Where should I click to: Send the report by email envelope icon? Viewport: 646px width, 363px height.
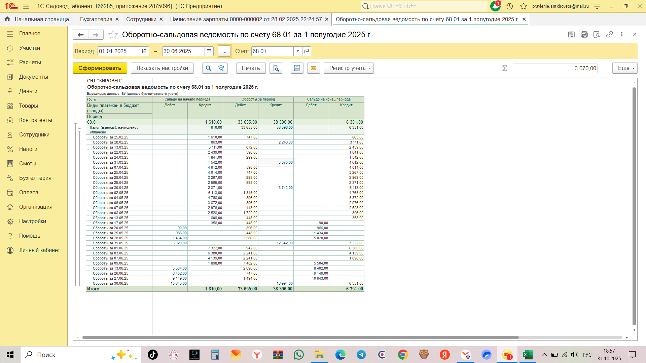click(313, 68)
